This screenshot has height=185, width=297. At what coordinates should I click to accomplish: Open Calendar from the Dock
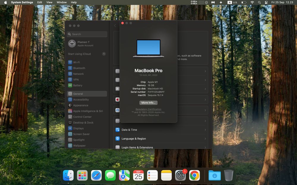138,175
